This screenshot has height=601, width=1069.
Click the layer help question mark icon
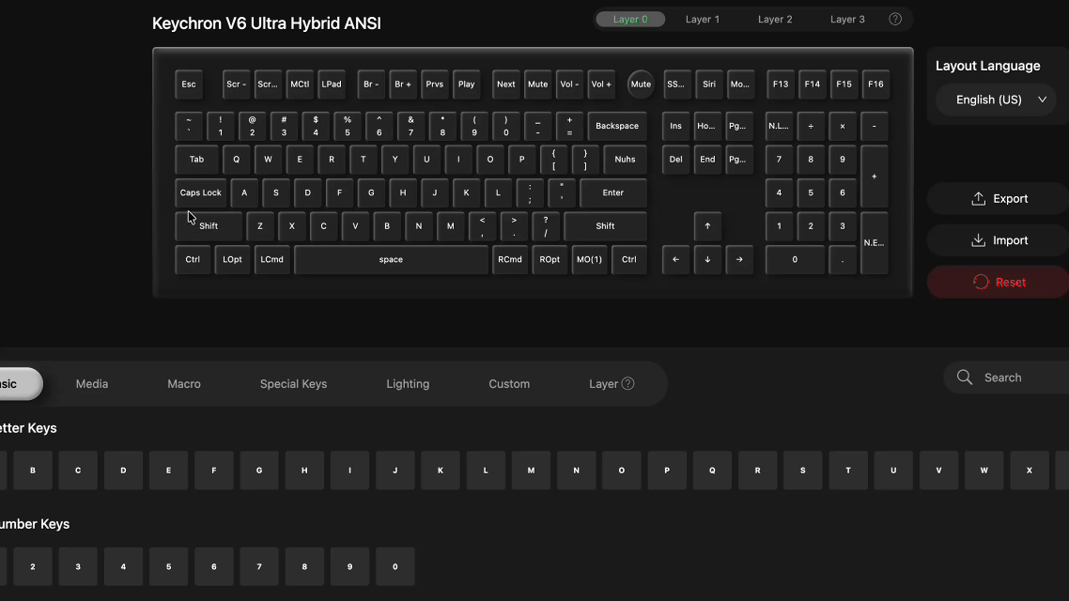tap(895, 19)
